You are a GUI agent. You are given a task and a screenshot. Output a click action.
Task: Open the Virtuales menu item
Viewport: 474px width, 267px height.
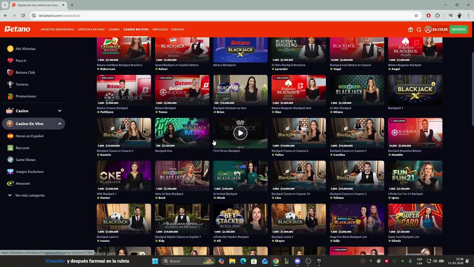pos(160,29)
